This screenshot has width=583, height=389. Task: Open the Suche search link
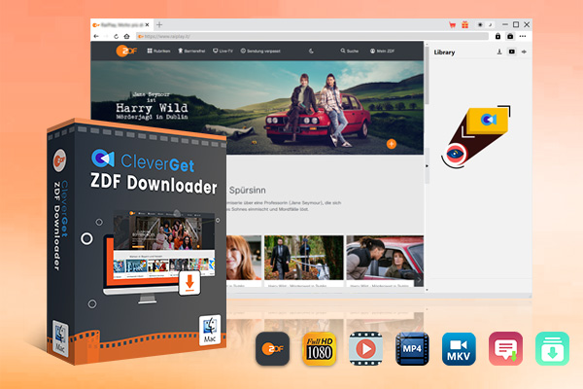point(350,51)
